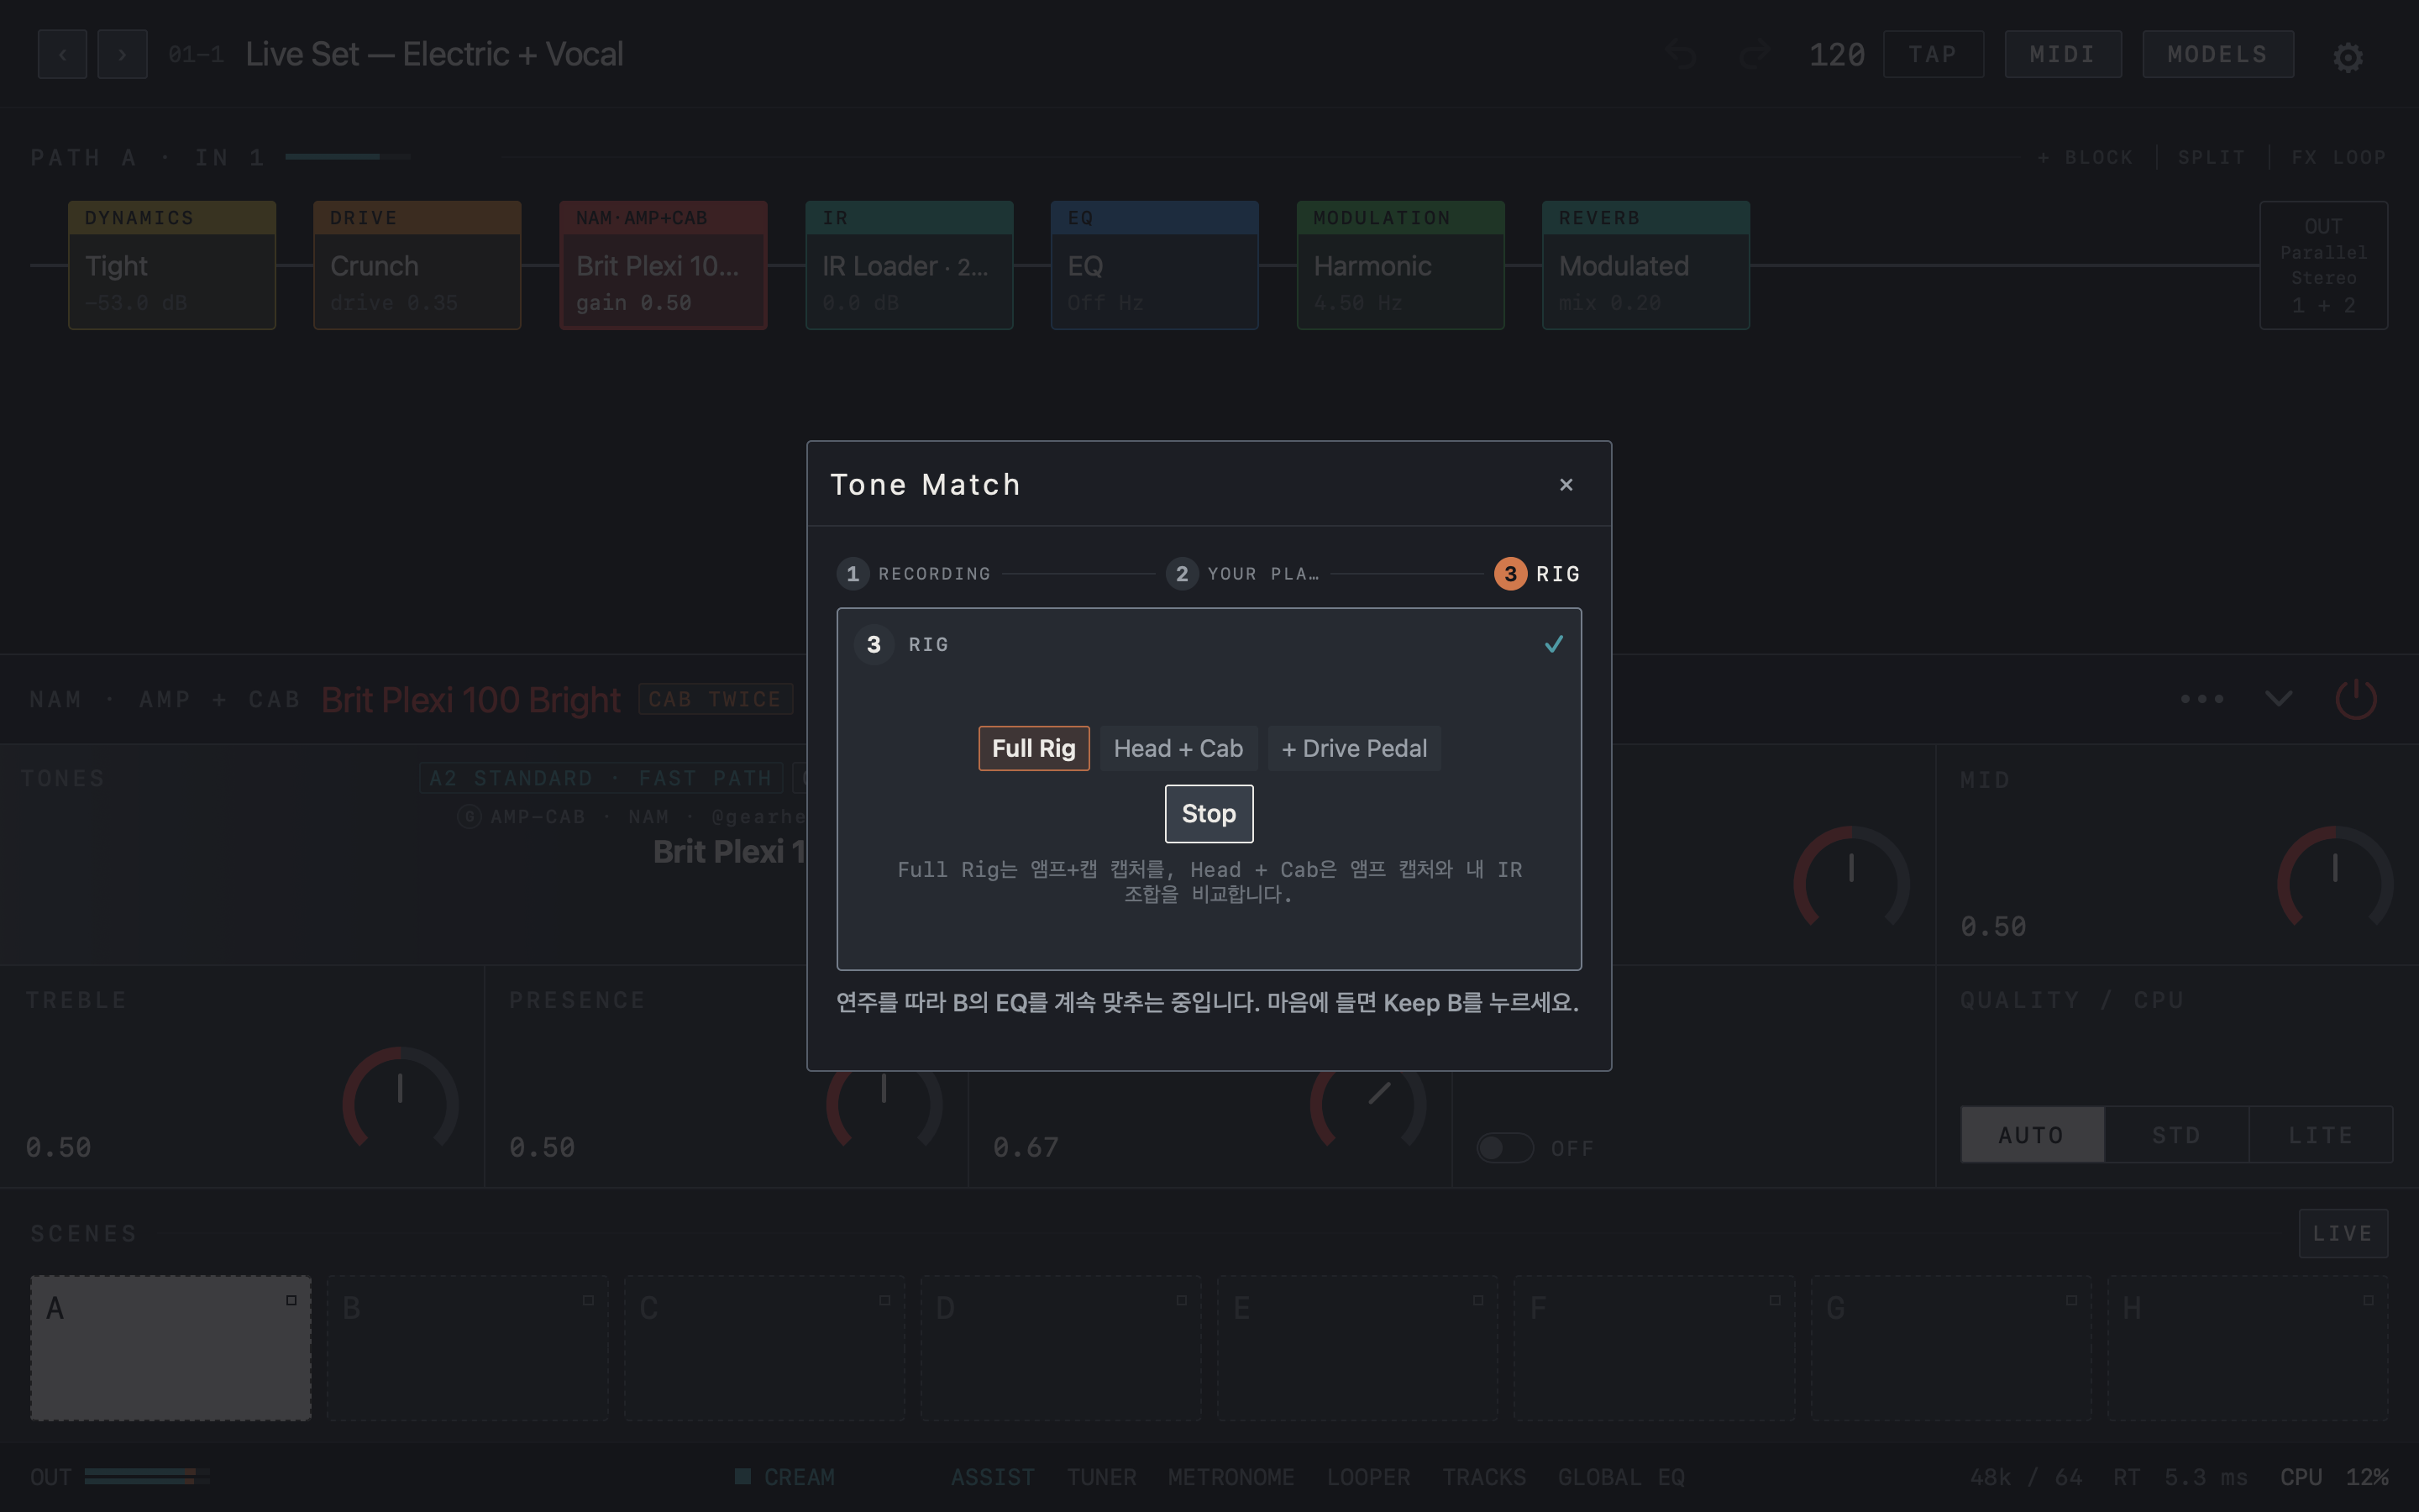2419x1512 pixels.
Task: Select the Harmonic modulation block
Action: [x=1399, y=265]
